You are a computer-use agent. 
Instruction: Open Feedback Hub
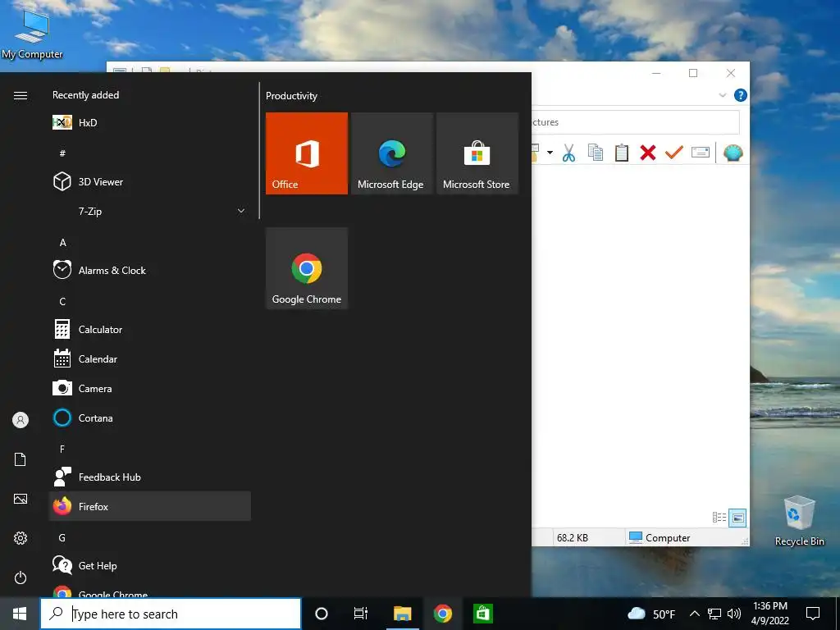[149, 477]
